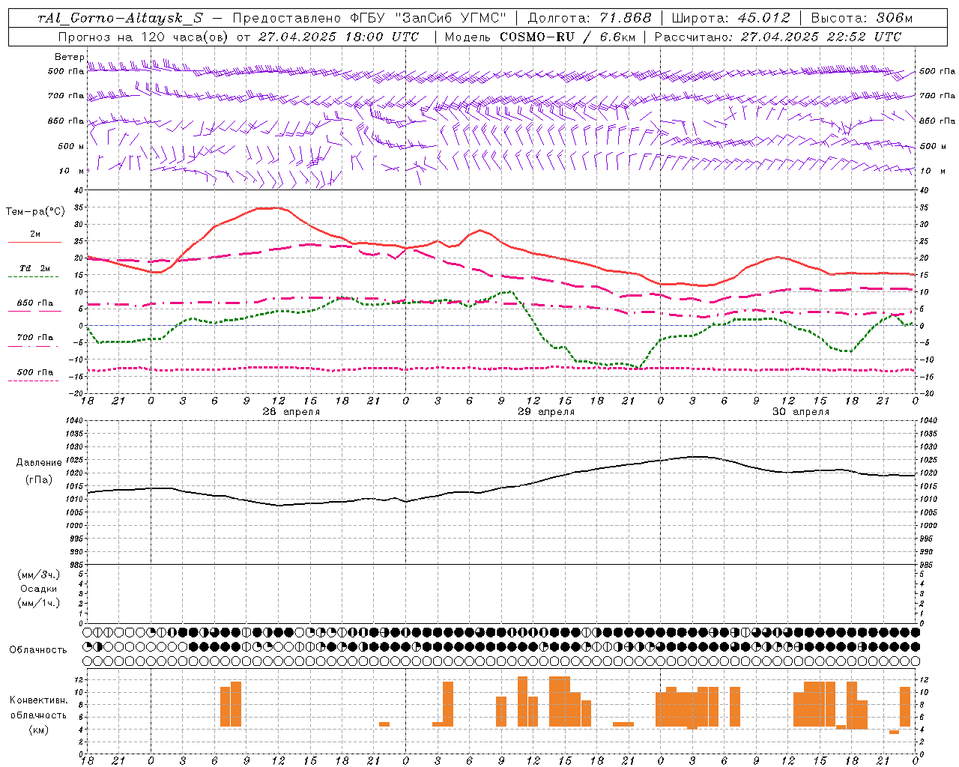The image size is (959, 767).
Task: Click the Долгота: 71.868 value
Action: pos(590,18)
